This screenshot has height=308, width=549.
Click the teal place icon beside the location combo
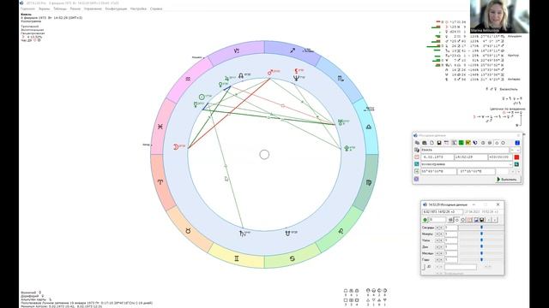click(417, 164)
